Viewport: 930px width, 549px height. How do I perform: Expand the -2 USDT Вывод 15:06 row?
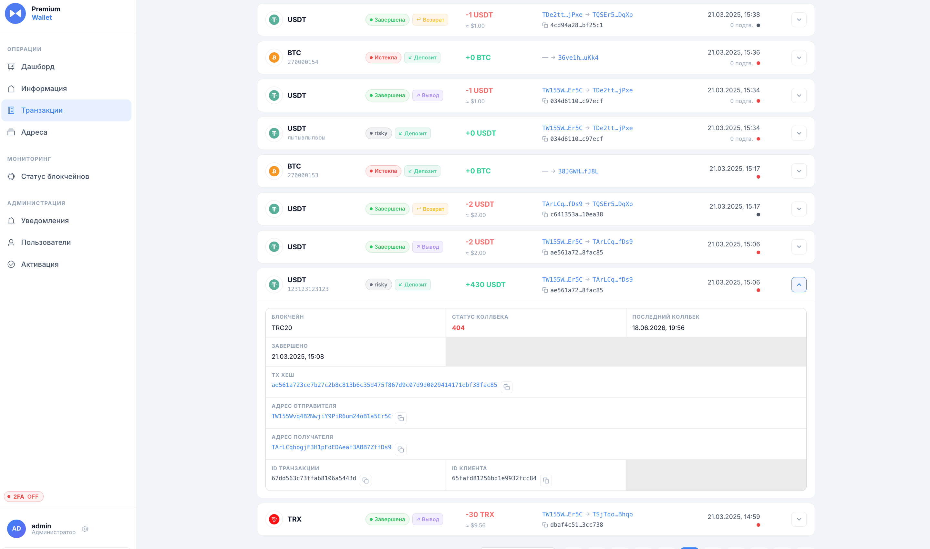point(799,247)
